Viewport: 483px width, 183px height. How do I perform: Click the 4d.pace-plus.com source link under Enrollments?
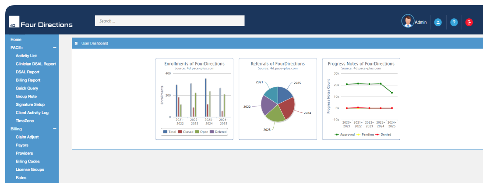tap(194, 68)
